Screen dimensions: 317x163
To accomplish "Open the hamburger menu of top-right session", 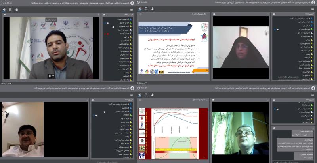I will tap(313, 9).
